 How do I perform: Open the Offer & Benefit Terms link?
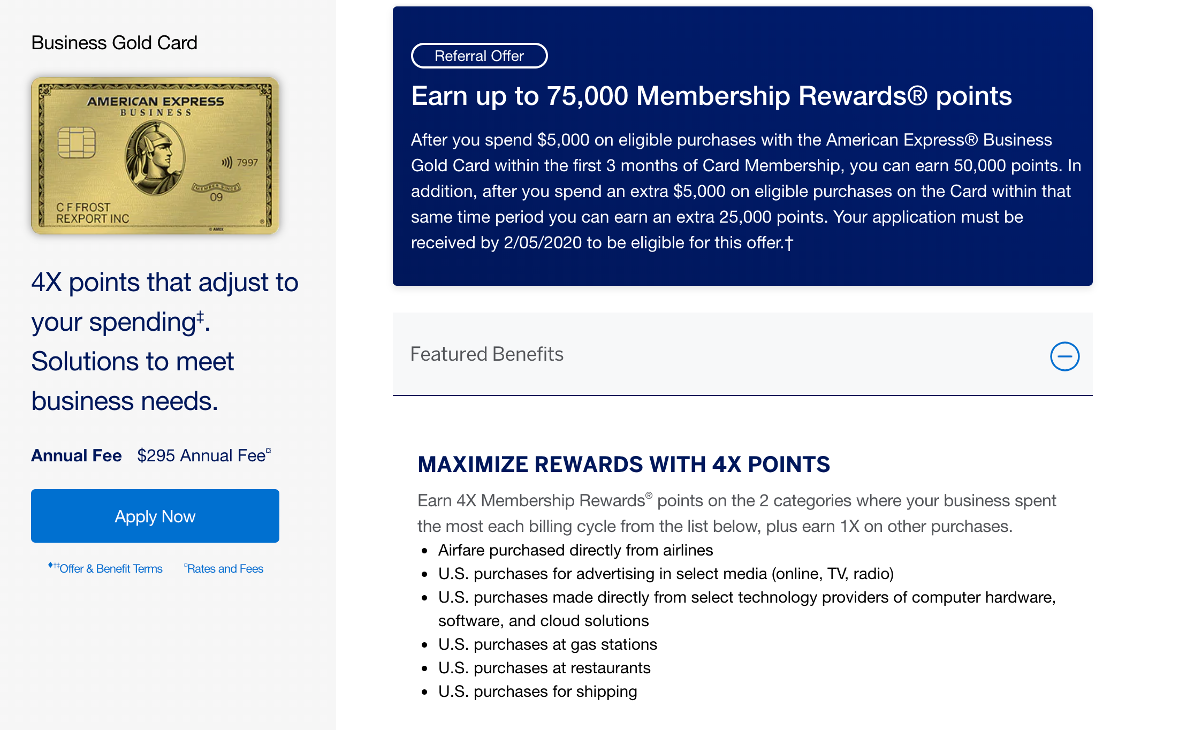pyautogui.click(x=110, y=568)
